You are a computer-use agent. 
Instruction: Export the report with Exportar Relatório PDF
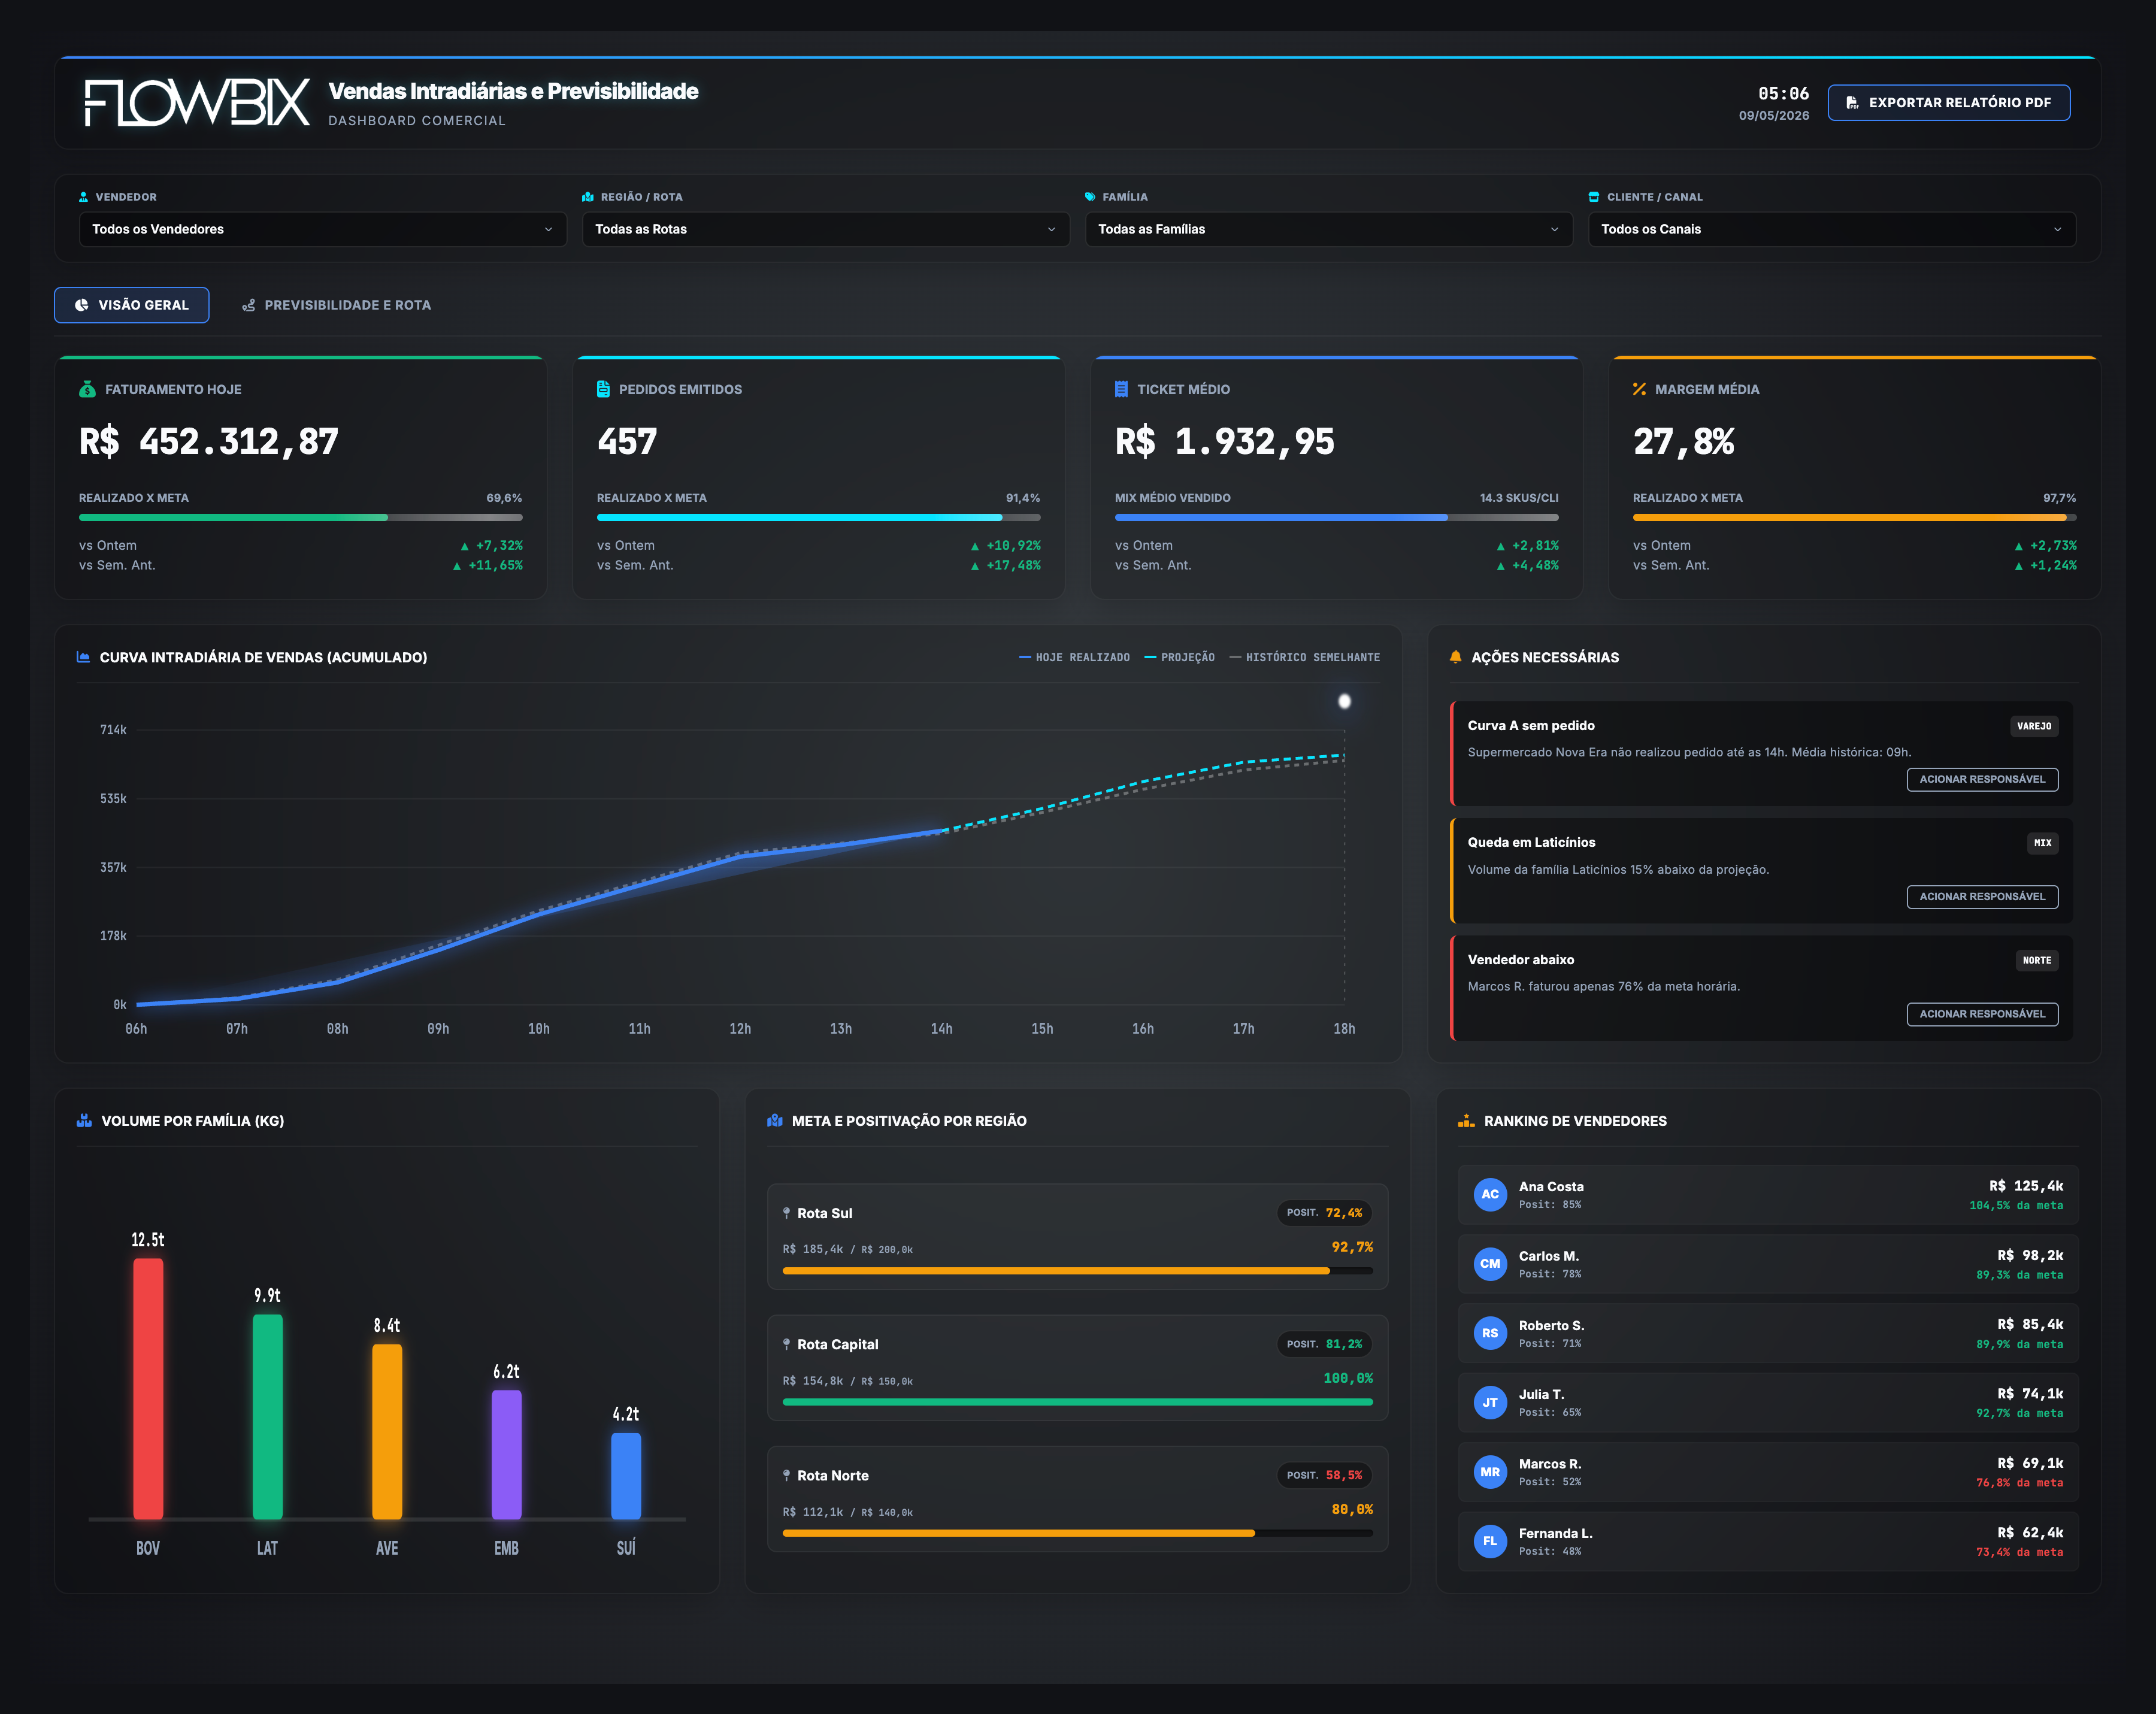(1949, 102)
